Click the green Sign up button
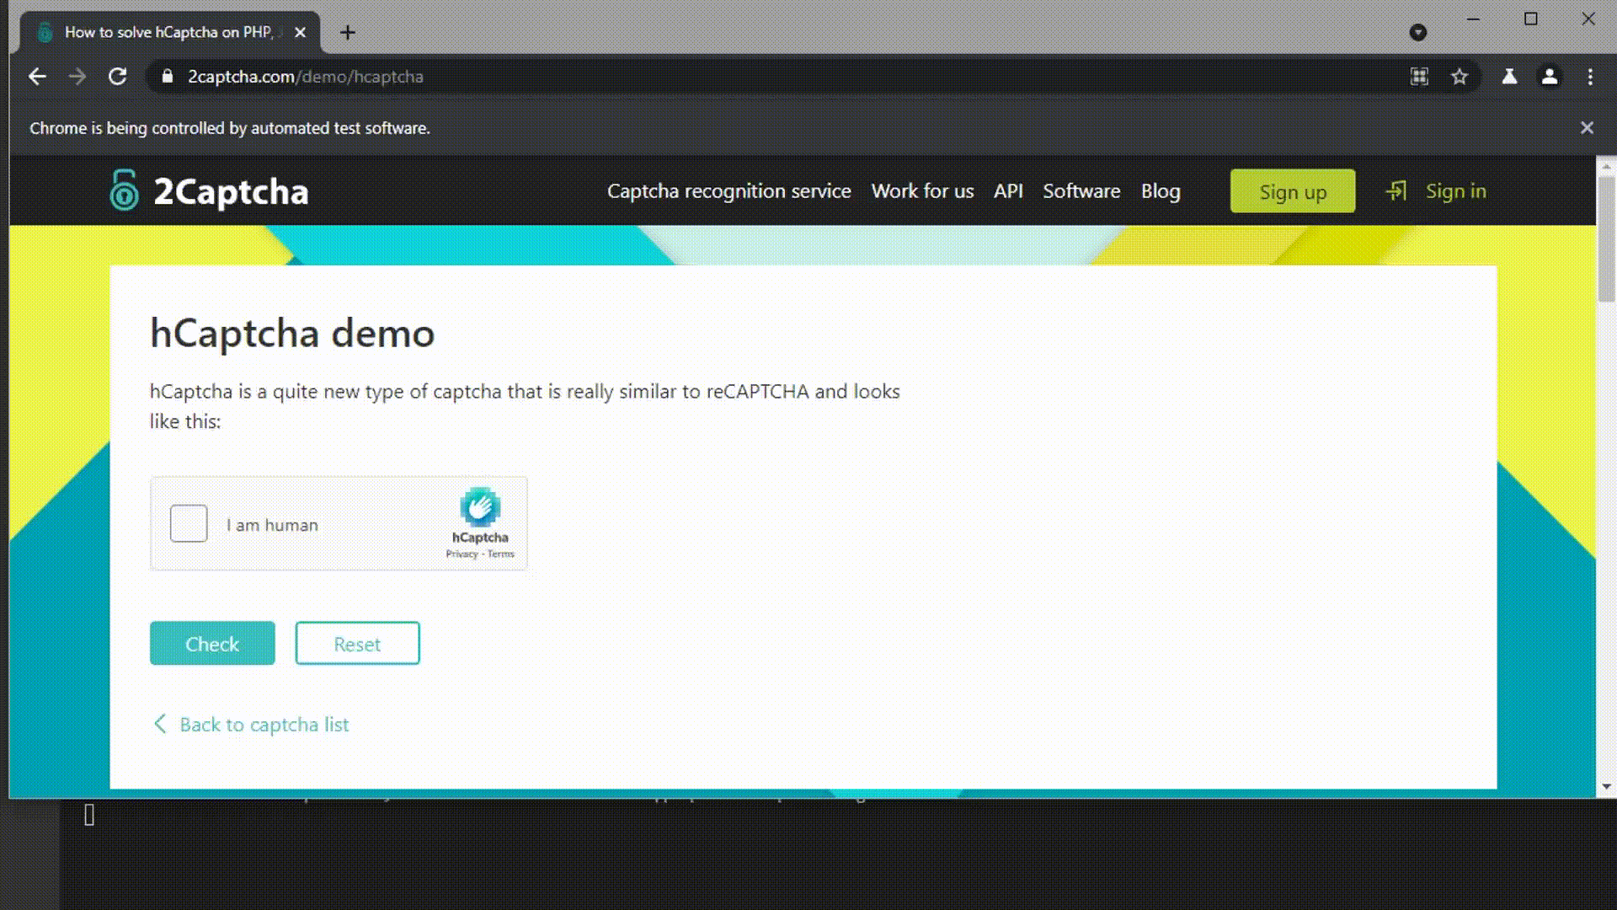Screen dimensions: 1617x910 [1292, 191]
